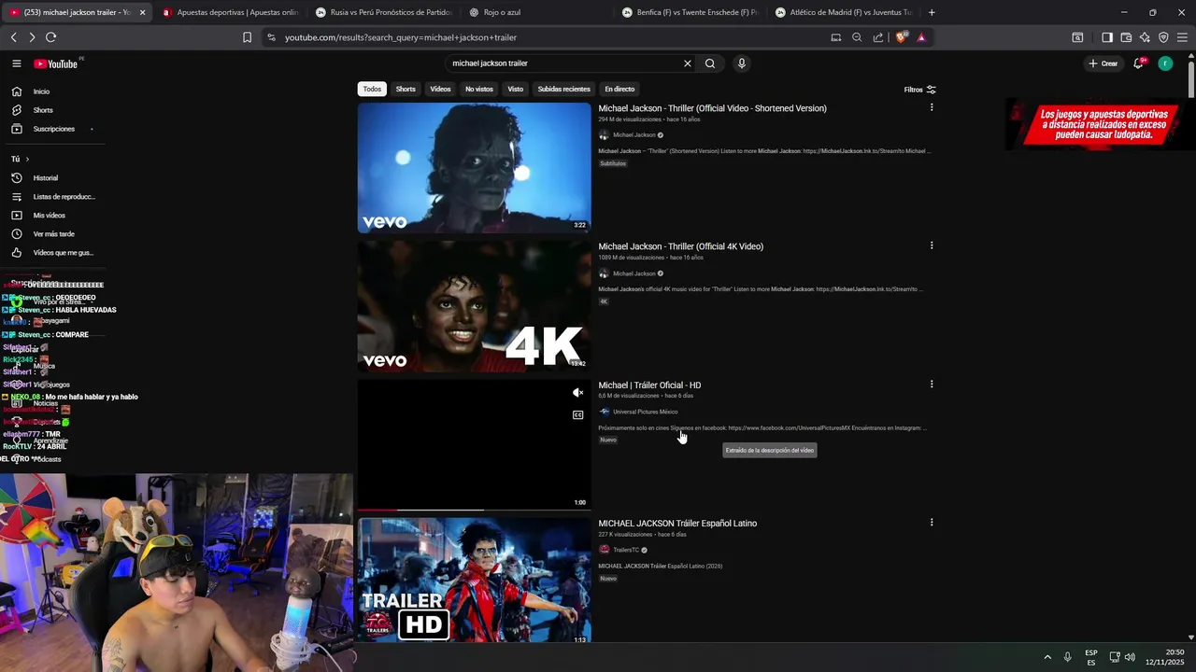
Task: Bookmark this page with the bookmark icon
Action: coord(247,37)
